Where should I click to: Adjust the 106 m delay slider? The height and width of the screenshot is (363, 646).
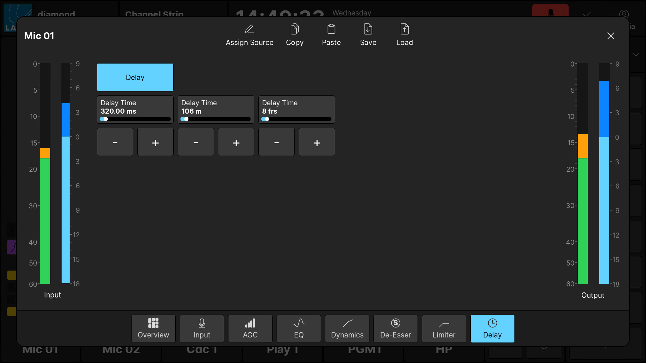point(216,119)
